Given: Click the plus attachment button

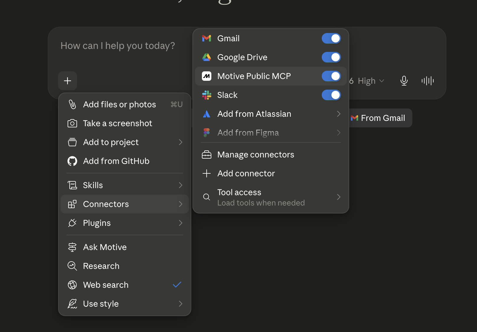Looking at the screenshot, I should [x=68, y=81].
